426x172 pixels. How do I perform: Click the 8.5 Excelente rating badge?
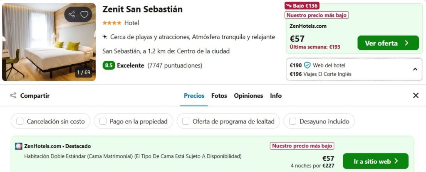pos(123,65)
